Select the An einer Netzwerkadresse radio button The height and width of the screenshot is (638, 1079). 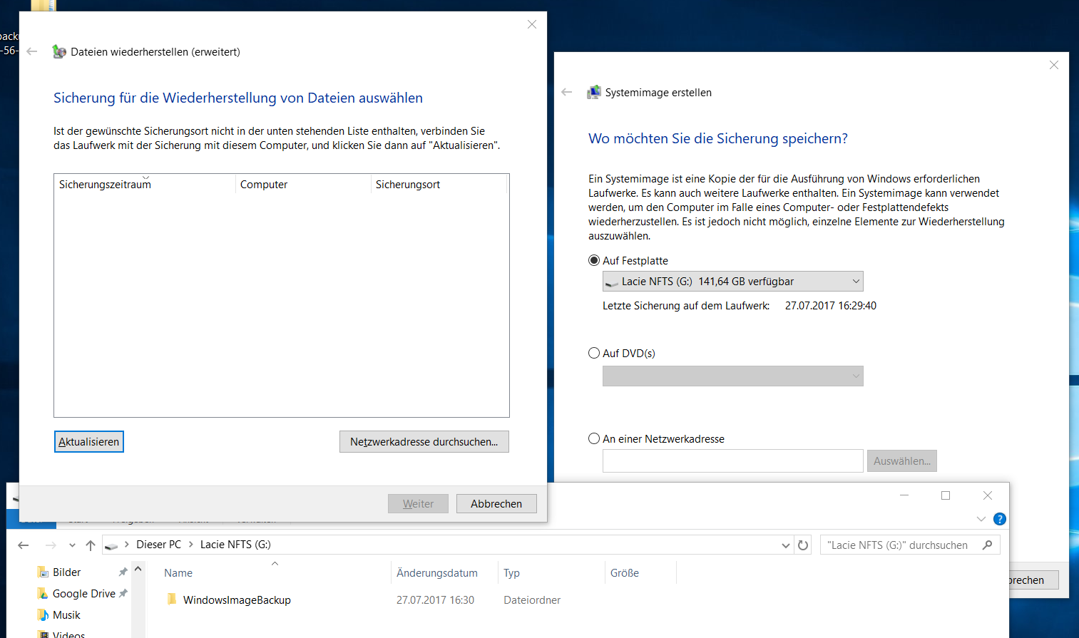coord(594,438)
